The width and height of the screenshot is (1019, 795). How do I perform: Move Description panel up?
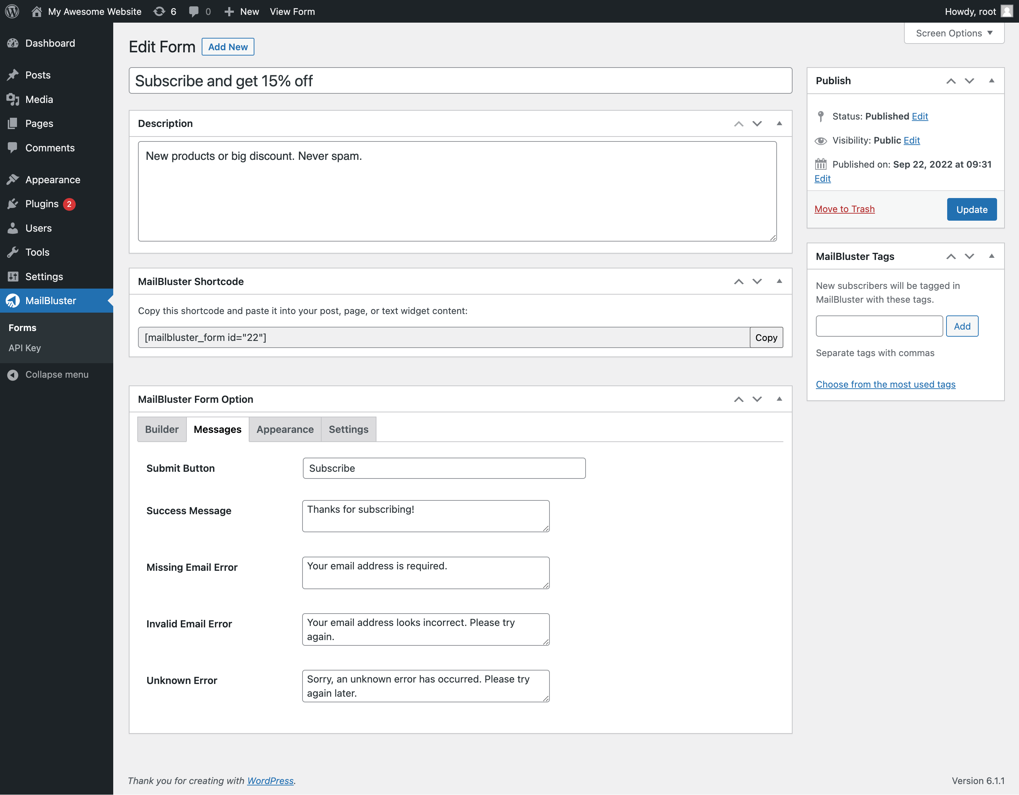click(x=738, y=123)
